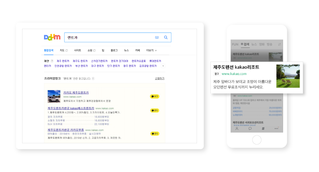The height and width of the screenshot is (172, 319).
Task: Tap the 뉴스 tab on phone
Action: [x=254, y=44]
